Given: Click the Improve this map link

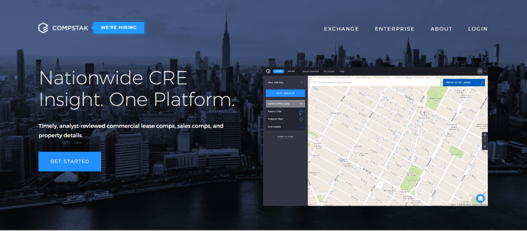Looking at the screenshot, I should pyautogui.click(x=479, y=205).
